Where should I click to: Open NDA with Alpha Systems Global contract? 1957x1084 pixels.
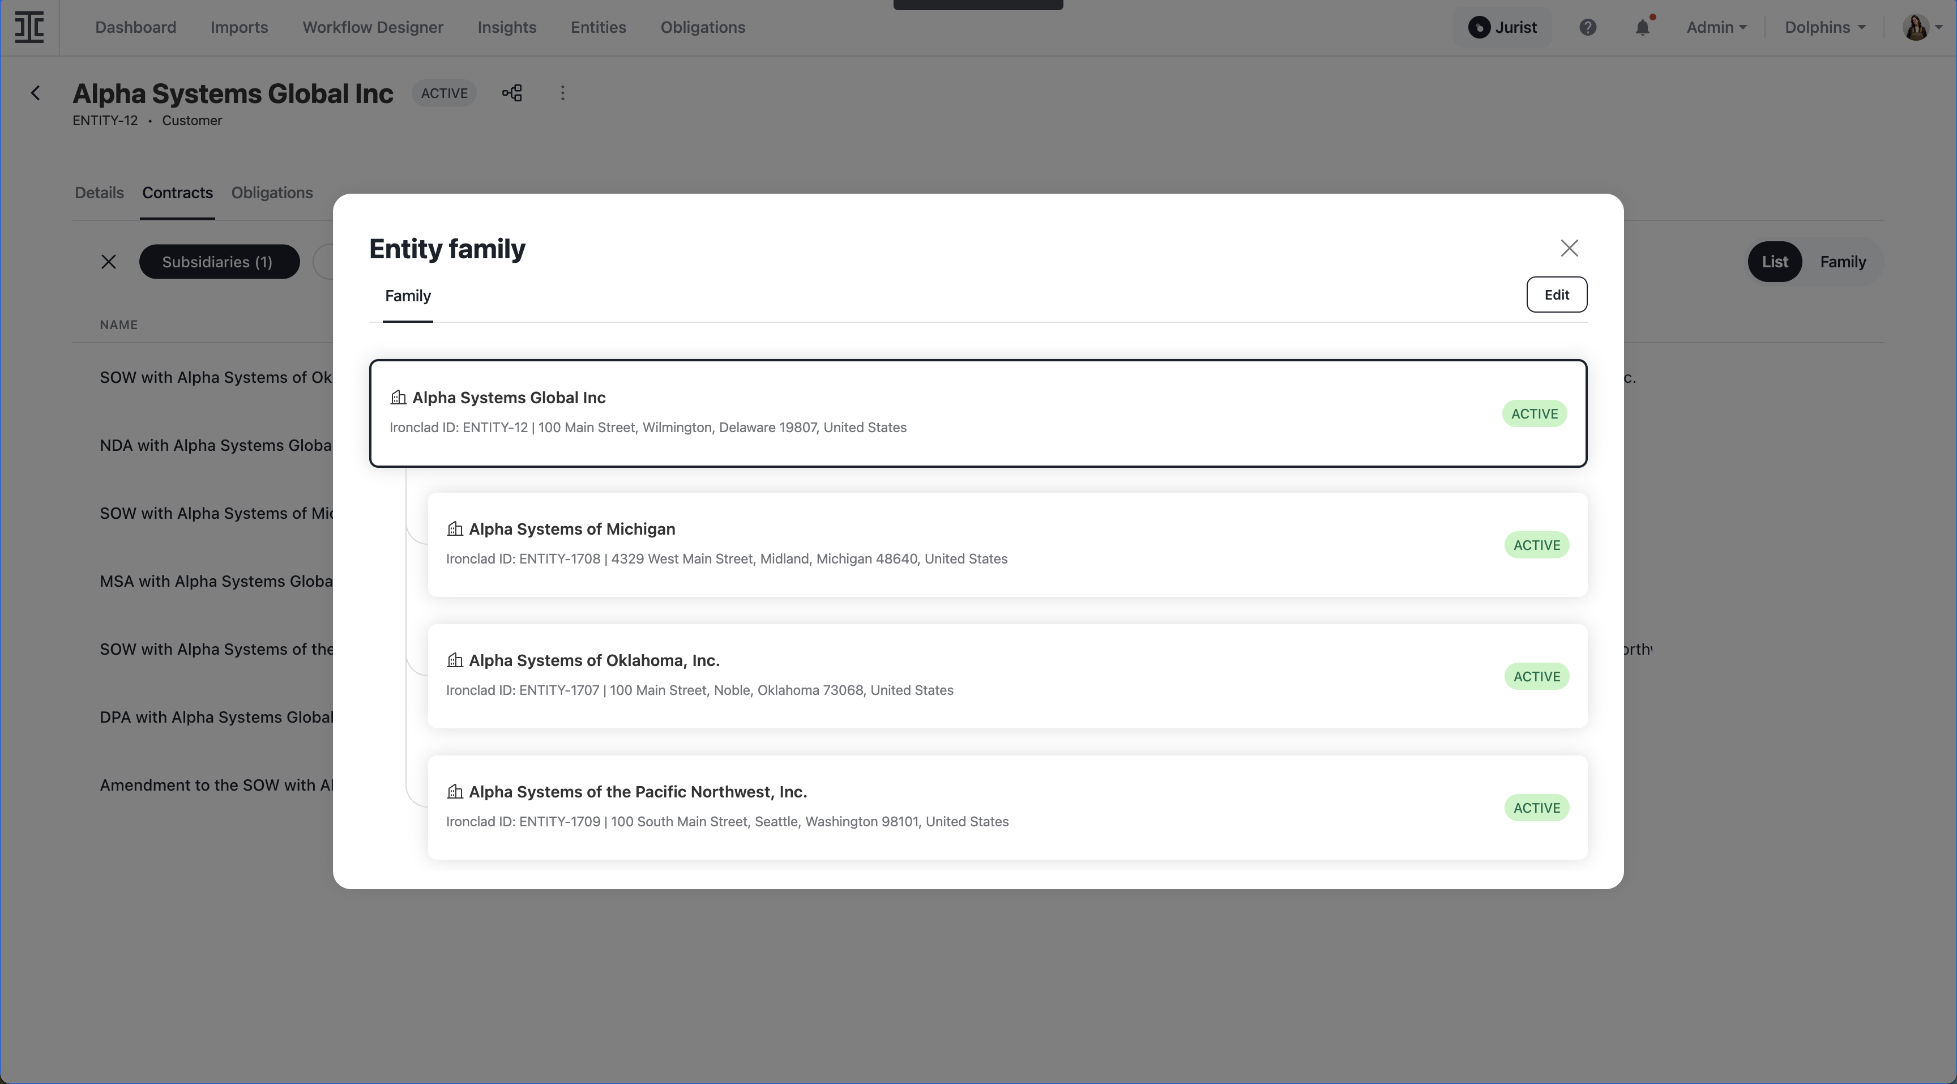(216, 445)
